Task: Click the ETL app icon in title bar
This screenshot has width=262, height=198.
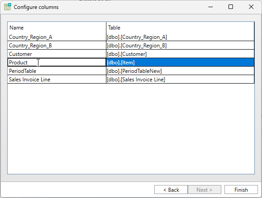Action: click(7, 7)
